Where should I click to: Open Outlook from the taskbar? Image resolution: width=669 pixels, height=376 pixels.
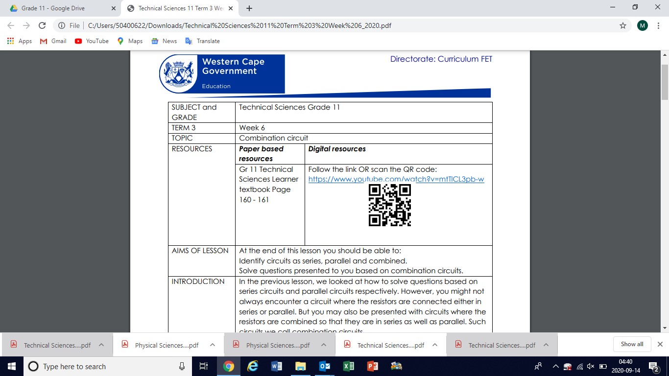[x=325, y=366]
